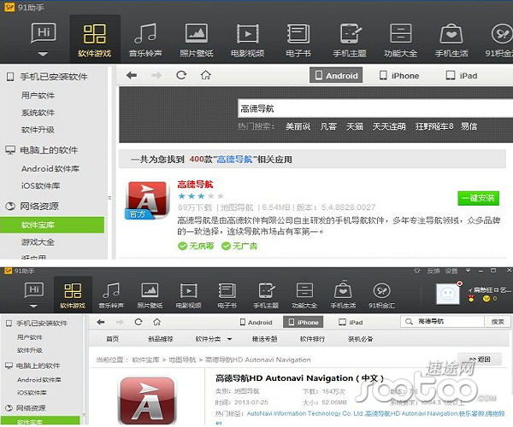This screenshot has width=513, height=427.
Task: Switch to iPad tab in top window
Action: (462, 75)
